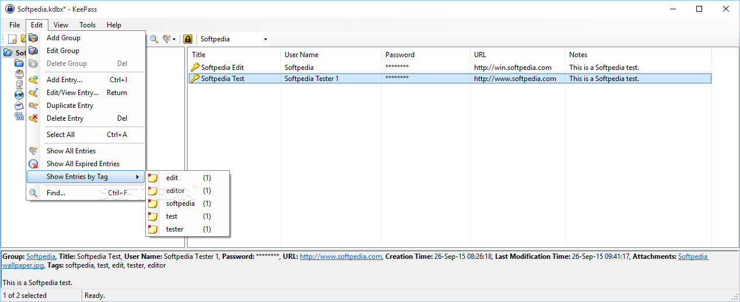740x302 pixels.
Task: Open the Show Entries toolbar dropdown arrow
Action: 174,39
